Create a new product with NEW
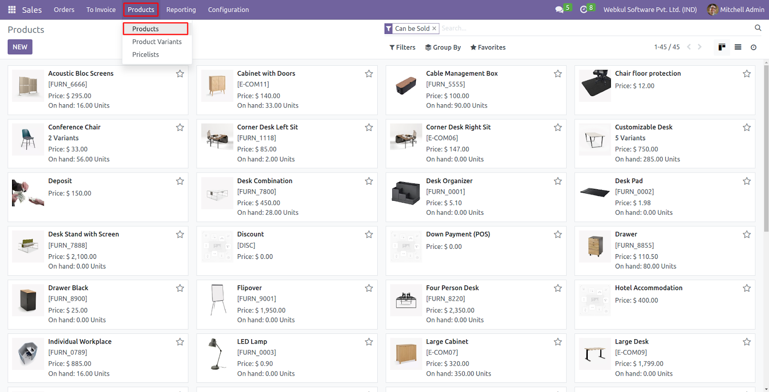The height and width of the screenshot is (392, 769). click(20, 47)
